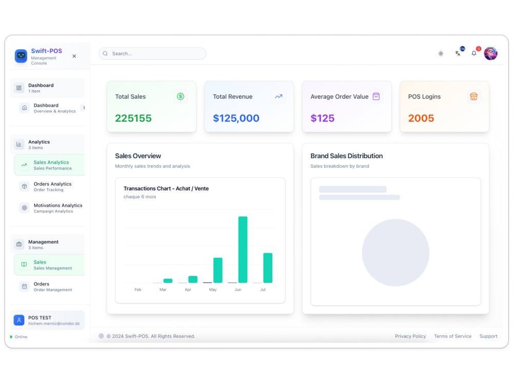Click the Feb label on chart axis
Viewport: 513px width, 385px height.
click(x=138, y=290)
